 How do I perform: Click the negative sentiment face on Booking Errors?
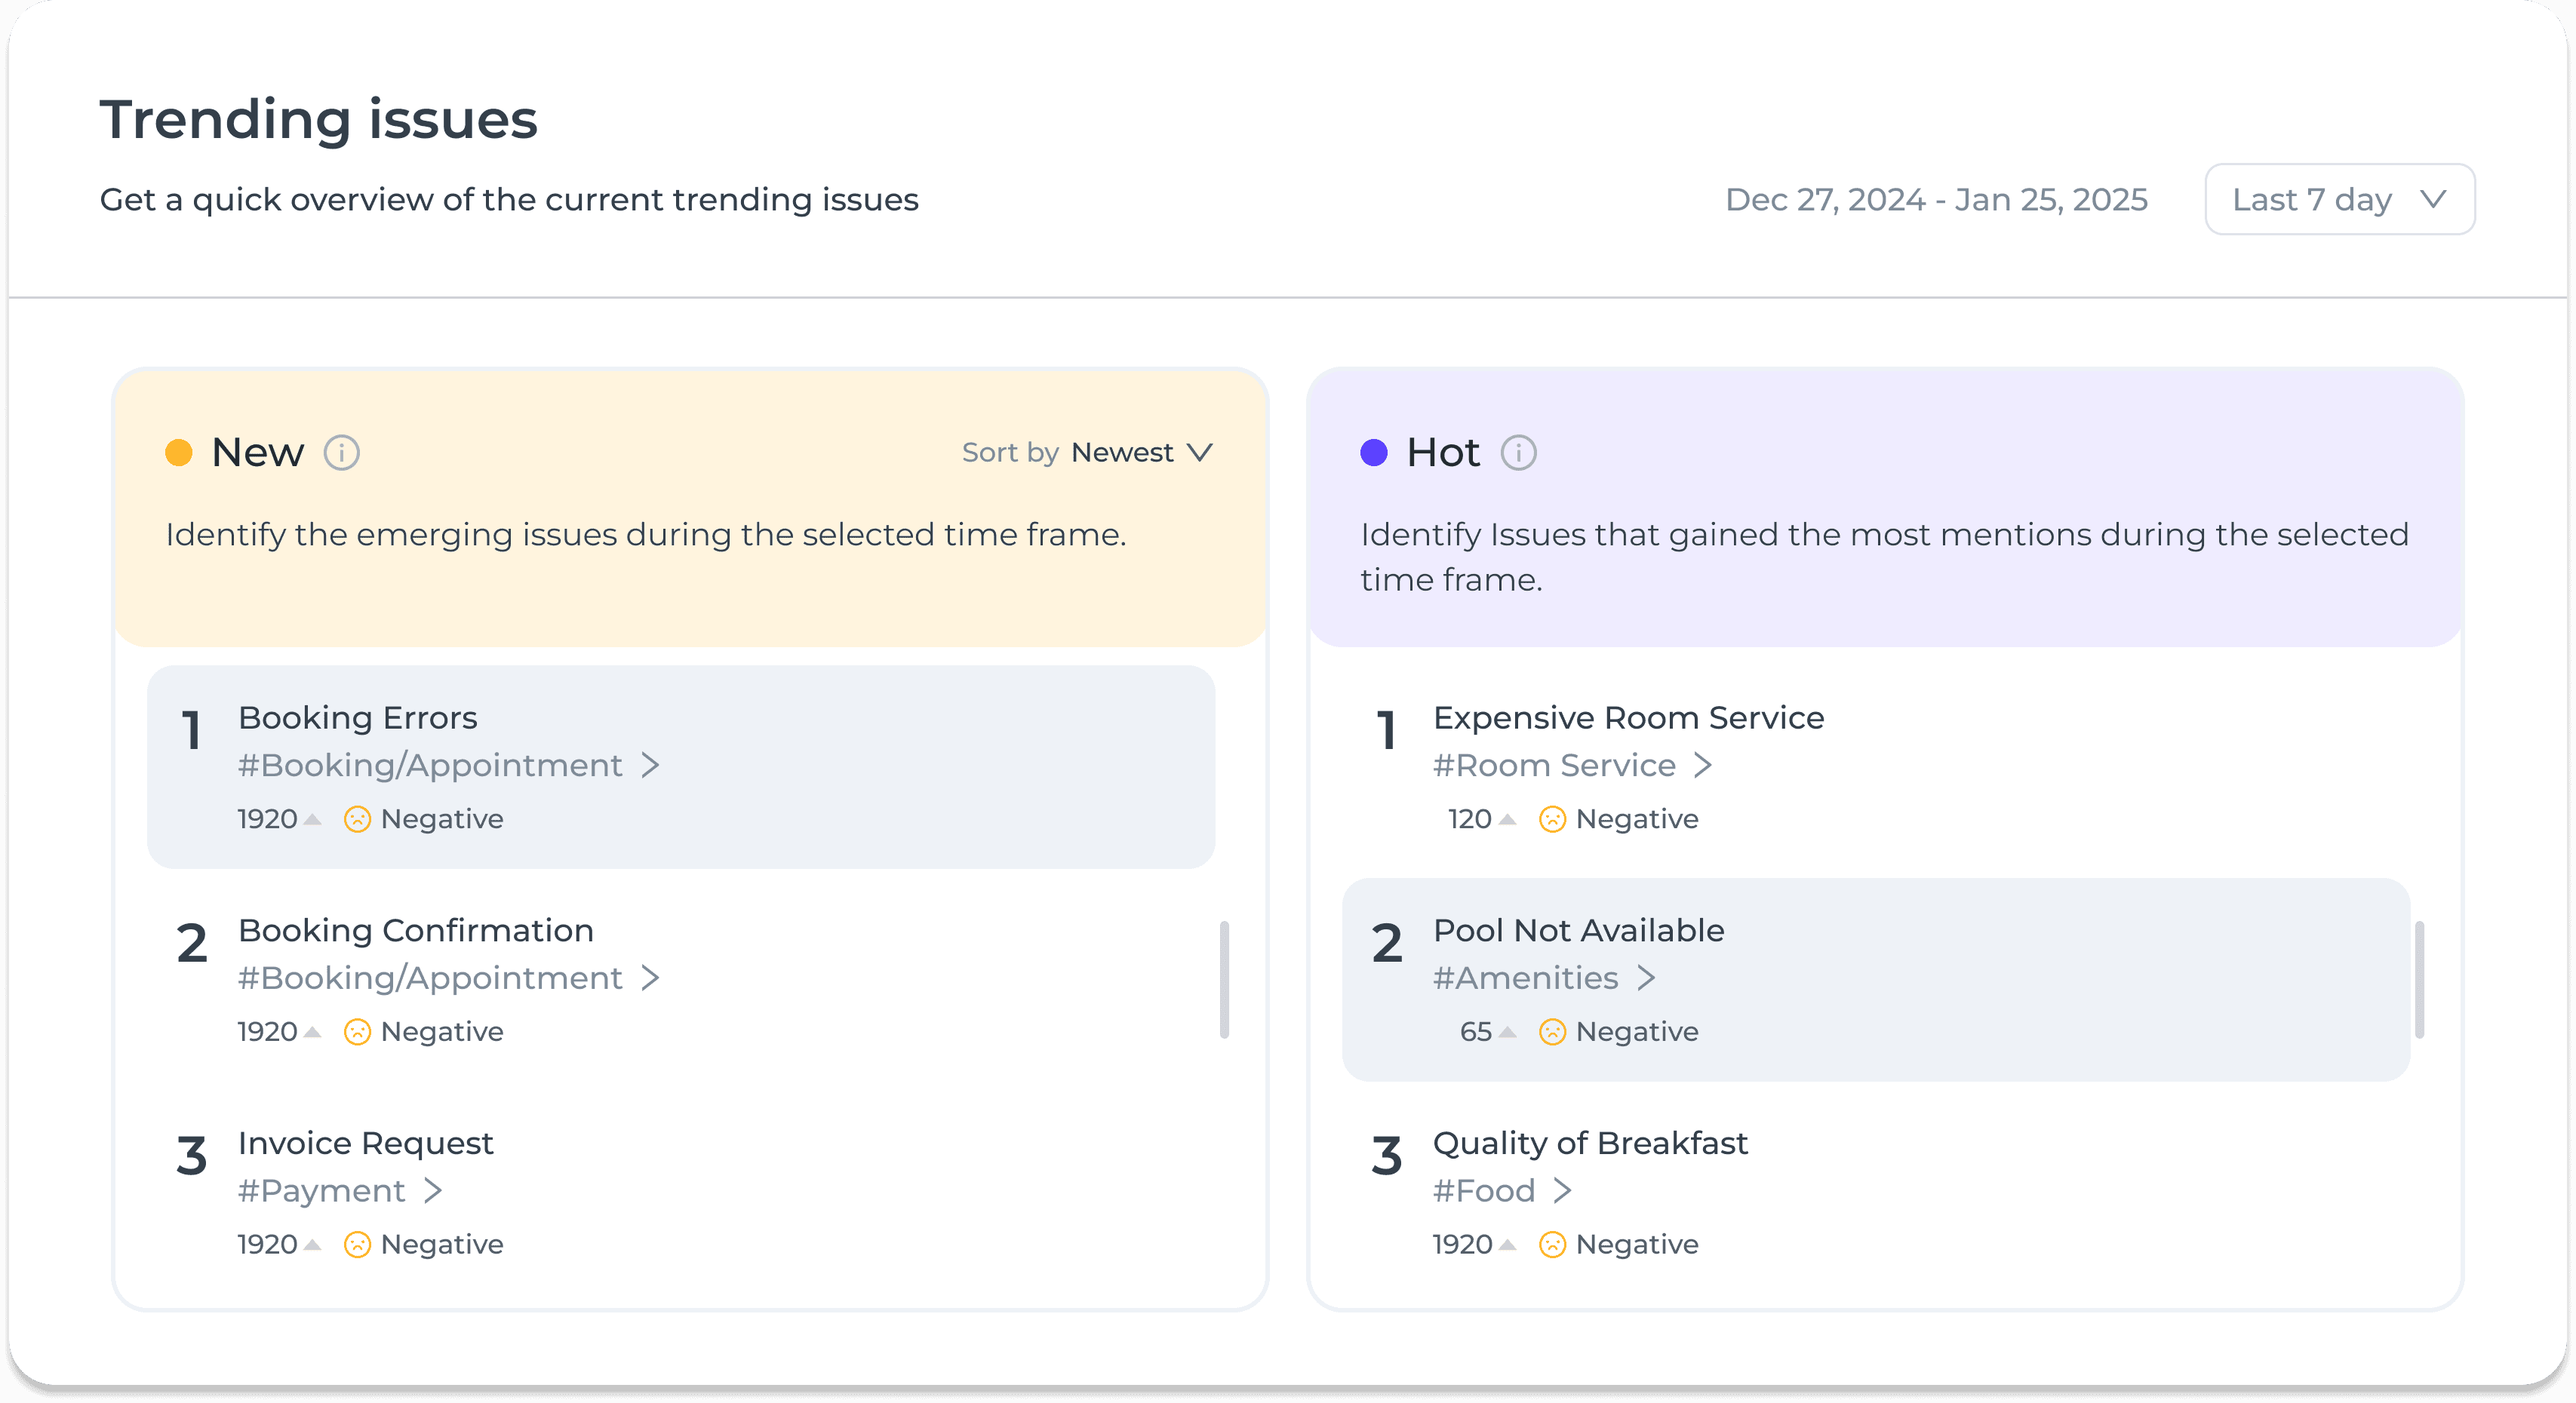357,819
